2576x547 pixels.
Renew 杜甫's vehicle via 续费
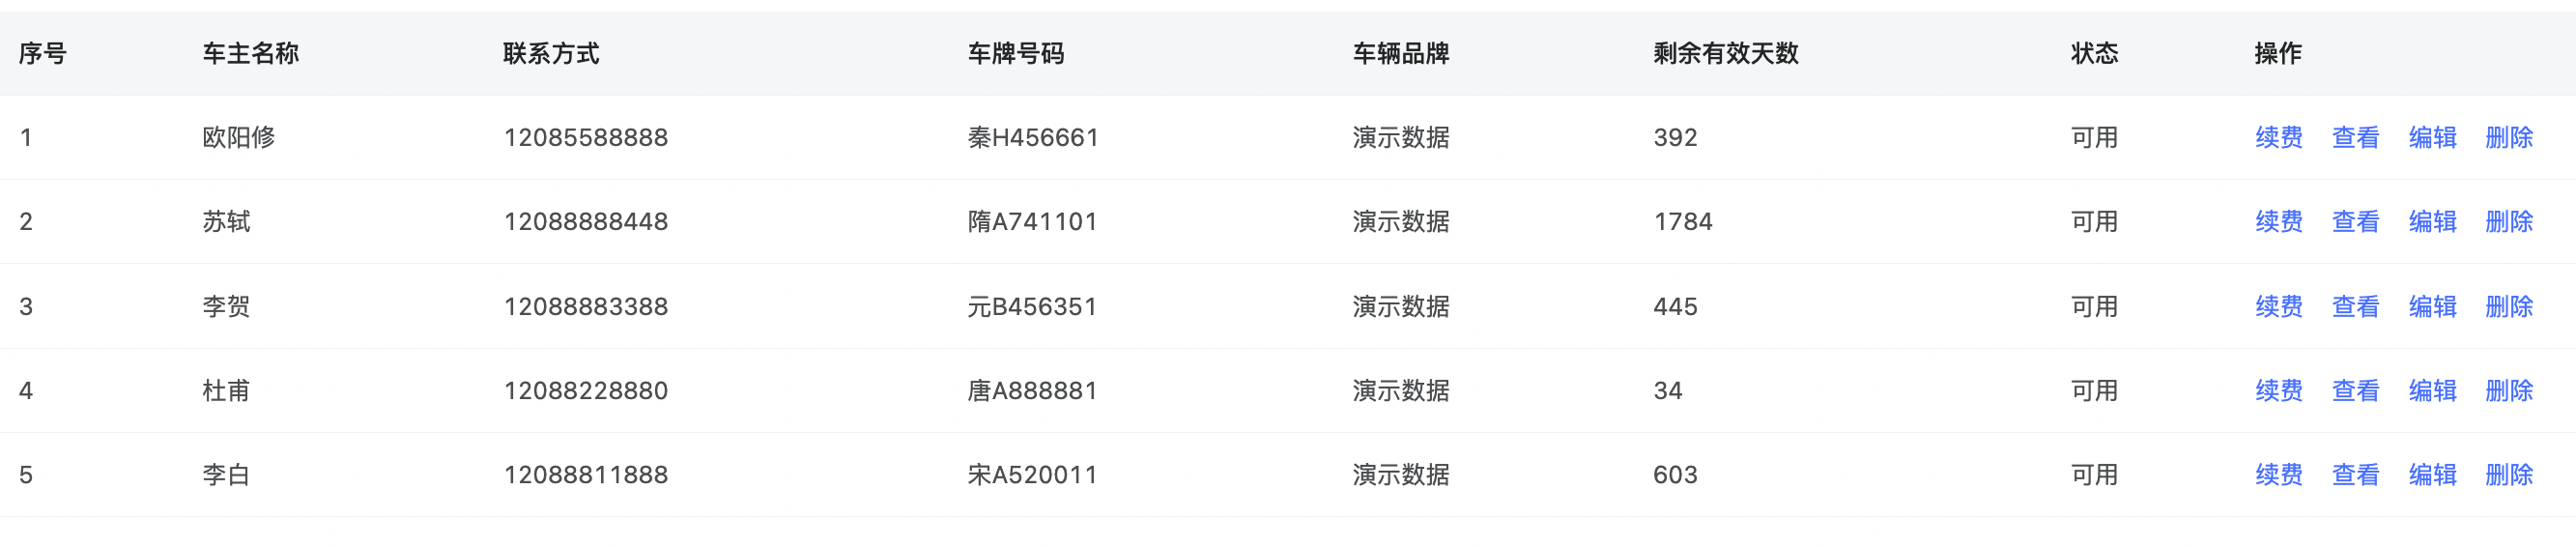(2279, 391)
